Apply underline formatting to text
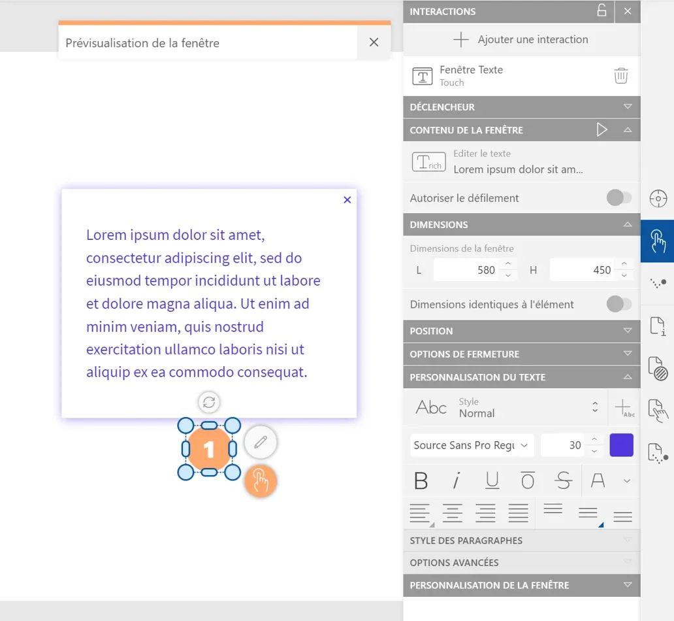The width and height of the screenshot is (674, 621). pyautogui.click(x=492, y=481)
